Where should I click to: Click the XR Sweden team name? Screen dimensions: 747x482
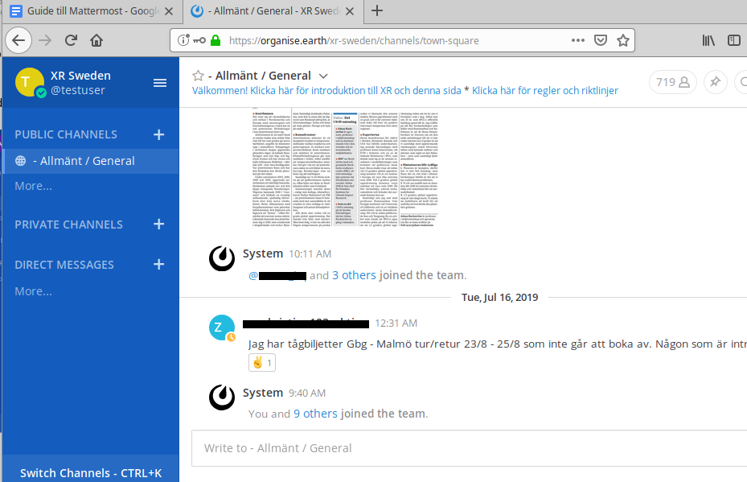[80, 76]
